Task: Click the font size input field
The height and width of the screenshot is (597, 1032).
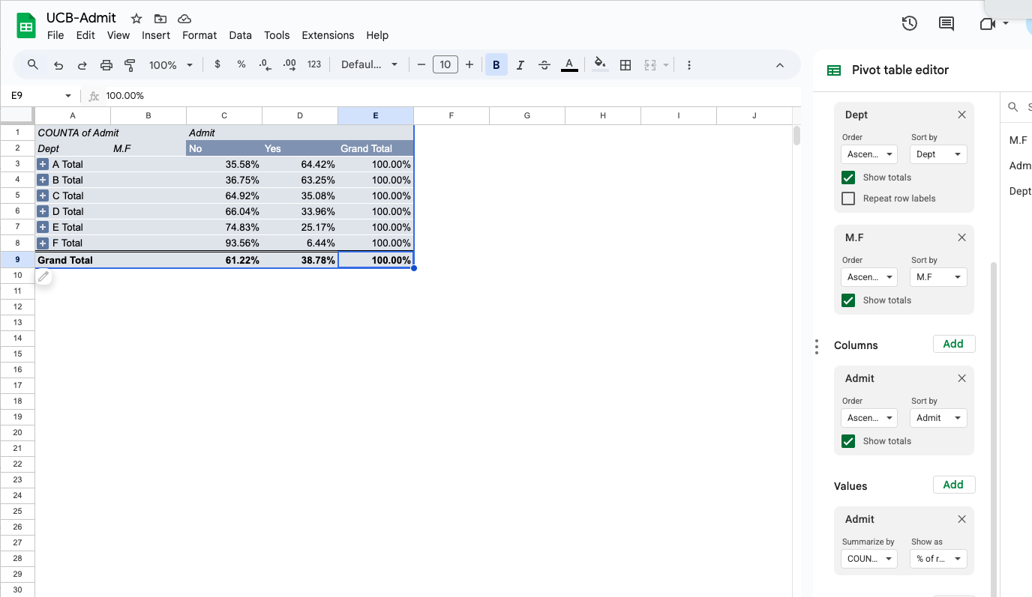Action: [445, 65]
